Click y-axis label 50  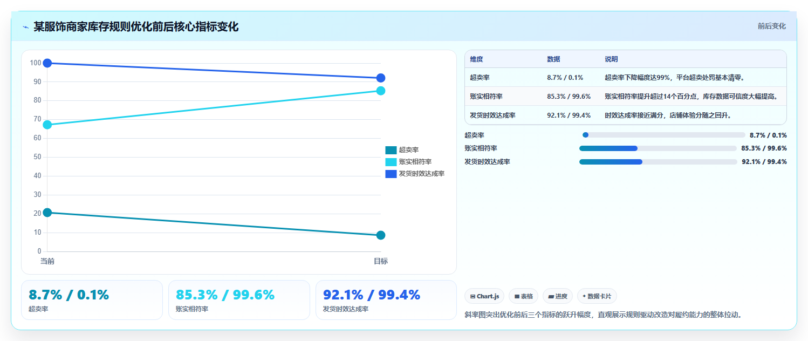coord(37,157)
